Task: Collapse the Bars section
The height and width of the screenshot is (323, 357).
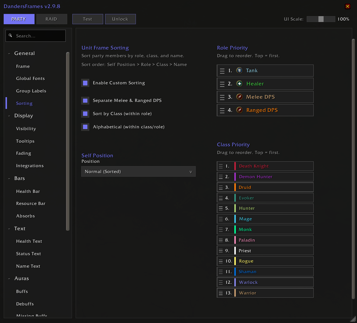Action: click(9, 179)
